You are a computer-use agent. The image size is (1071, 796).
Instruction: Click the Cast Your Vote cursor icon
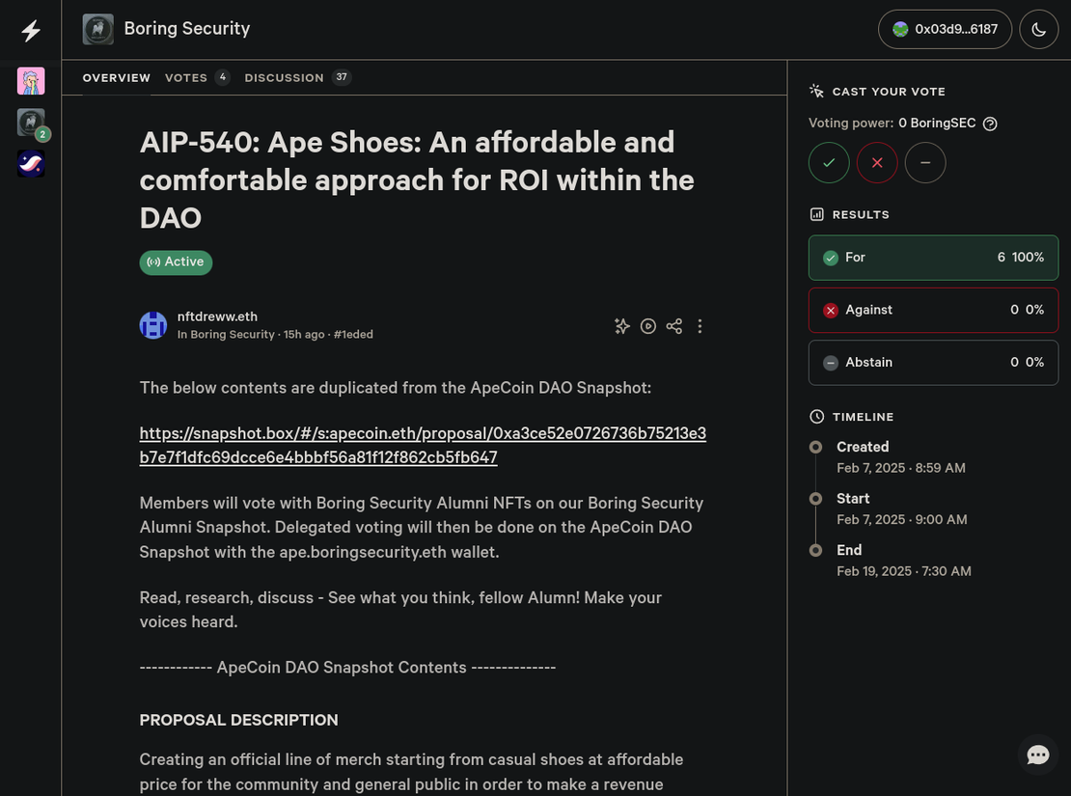(816, 91)
